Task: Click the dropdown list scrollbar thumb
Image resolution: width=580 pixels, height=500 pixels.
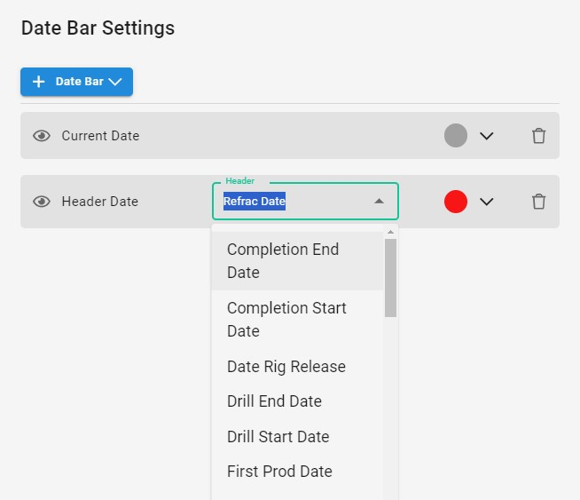Action: [x=390, y=278]
